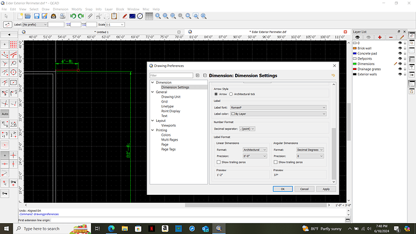Click the red pencil draft mode icon
The width and height of the screenshot is (416, 234).
click(x=124, y=16)
